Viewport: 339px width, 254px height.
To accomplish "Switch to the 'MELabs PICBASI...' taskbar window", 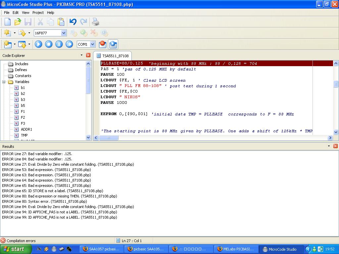I will 236,249.
